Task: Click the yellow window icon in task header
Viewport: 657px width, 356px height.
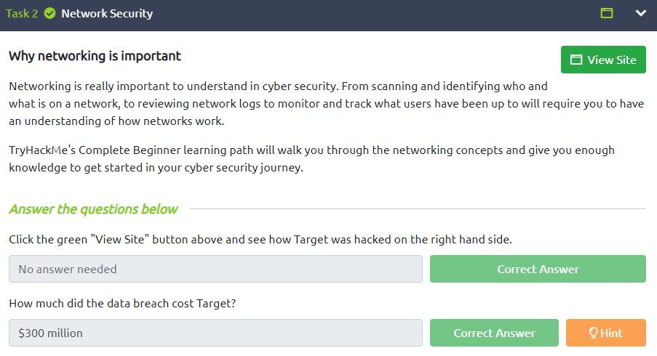Action: (606, 13)
